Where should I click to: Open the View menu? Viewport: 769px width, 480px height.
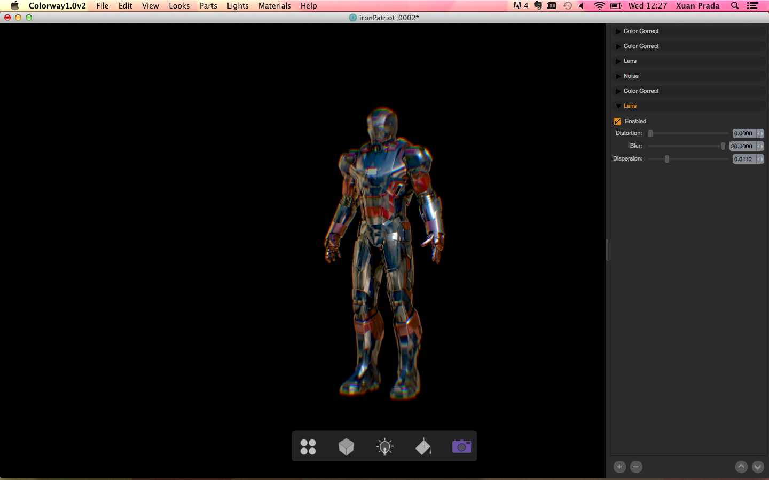(151, 5)
